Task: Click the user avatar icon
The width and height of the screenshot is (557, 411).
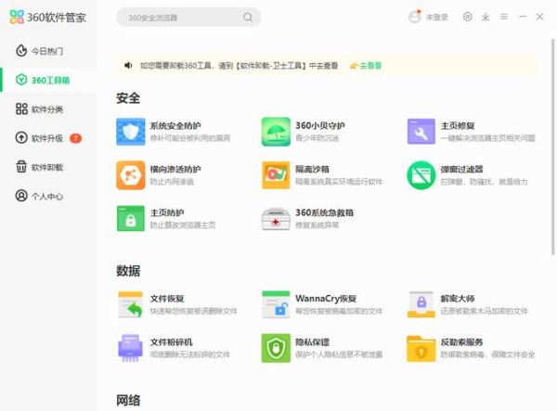Action: 415,17
